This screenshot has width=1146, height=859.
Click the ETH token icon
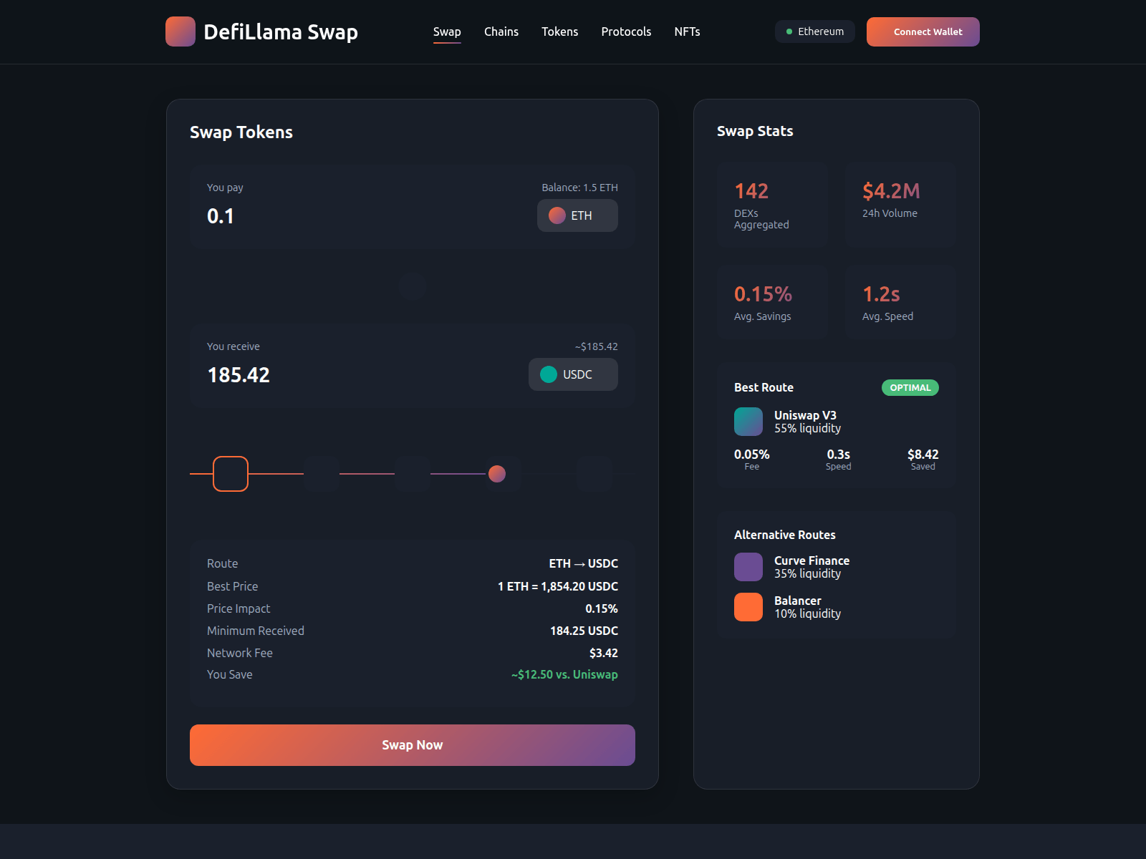[x=557, y=215]
